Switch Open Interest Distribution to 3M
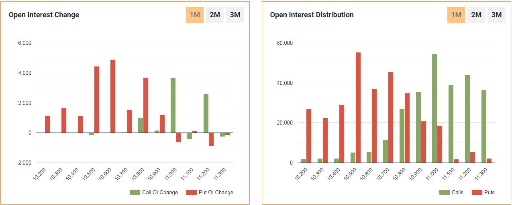This screenshot has width=512, height=205. pos(497,15)
